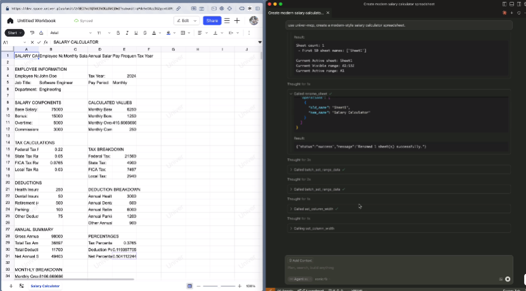526x291 pixels.
Task: Switch to the Salary Calculator sheet tab
Action: pos(45,286)
